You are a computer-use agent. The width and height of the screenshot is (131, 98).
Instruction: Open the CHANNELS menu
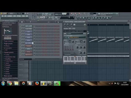coord(10,16)
